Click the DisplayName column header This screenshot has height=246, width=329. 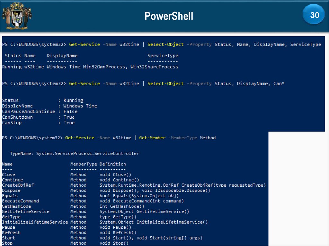click(x=62, y=56)
